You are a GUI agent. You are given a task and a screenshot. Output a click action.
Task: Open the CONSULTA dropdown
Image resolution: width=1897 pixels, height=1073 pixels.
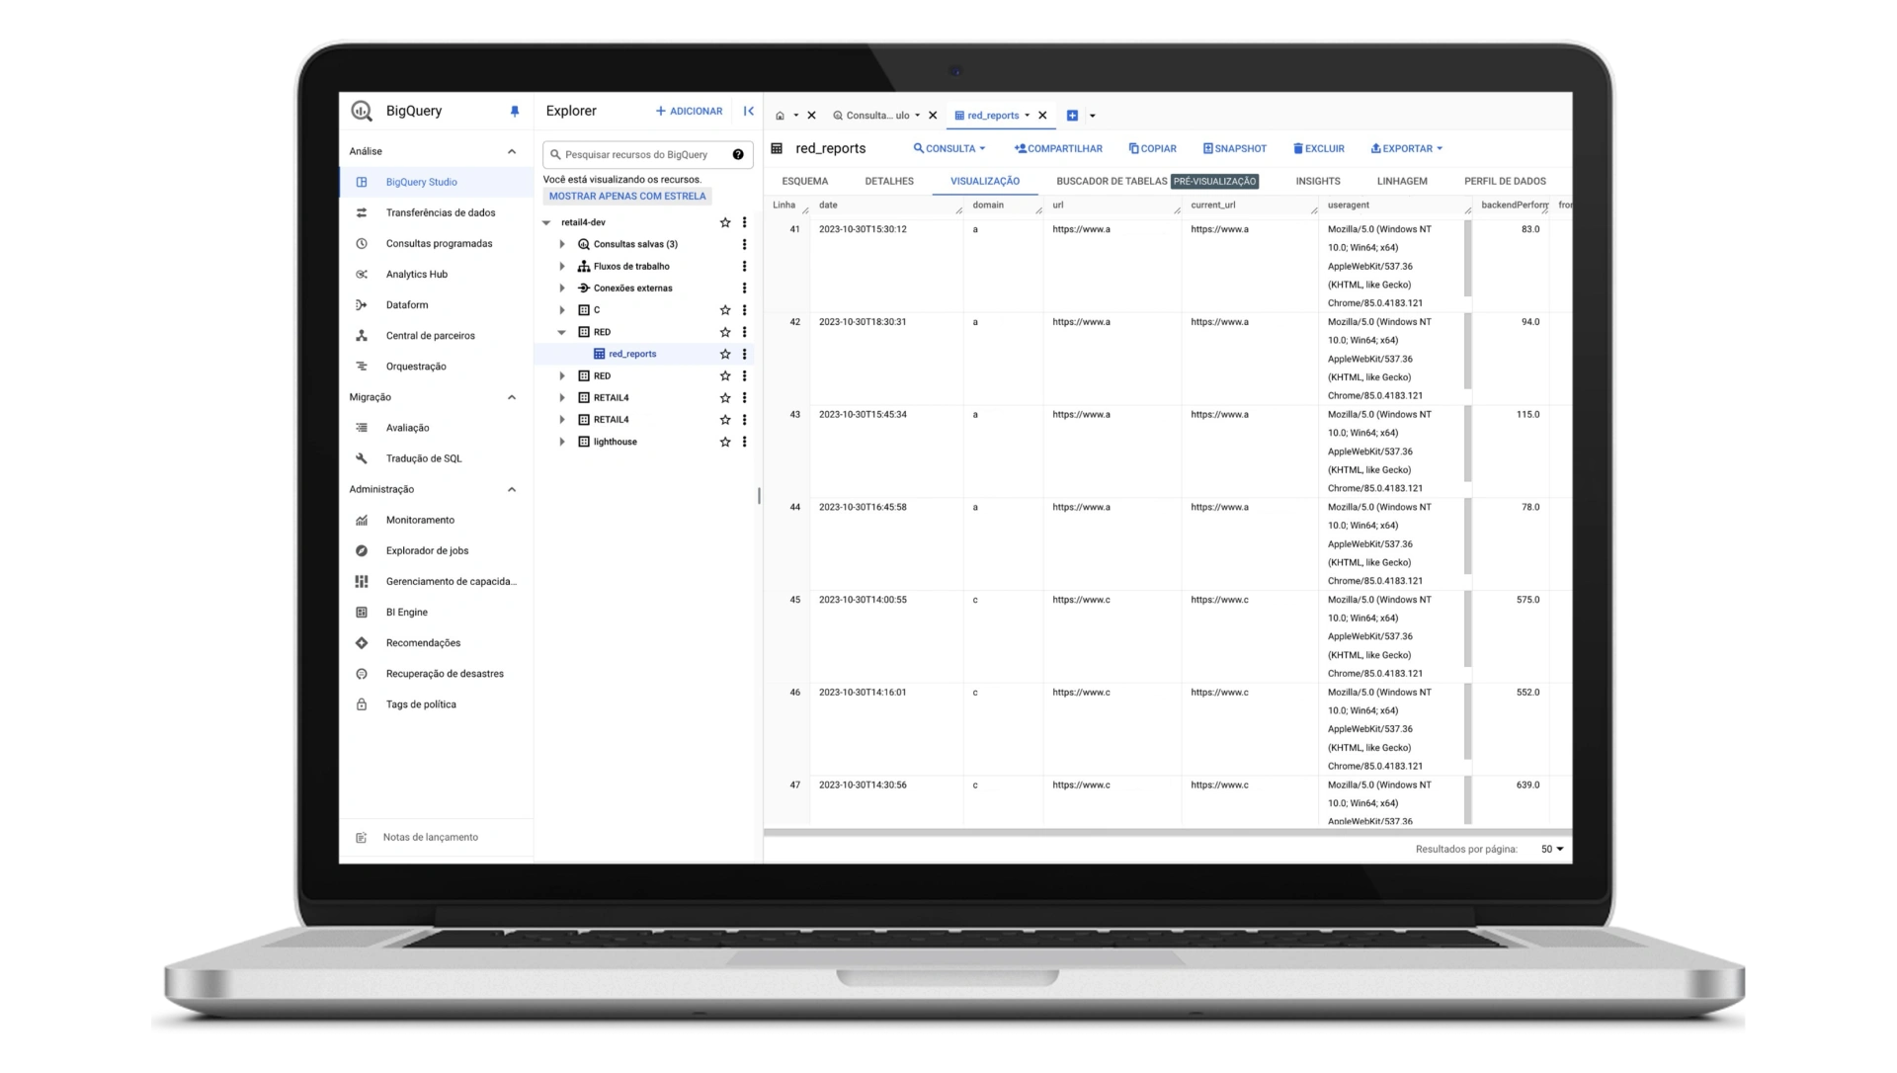coord(949,148)
